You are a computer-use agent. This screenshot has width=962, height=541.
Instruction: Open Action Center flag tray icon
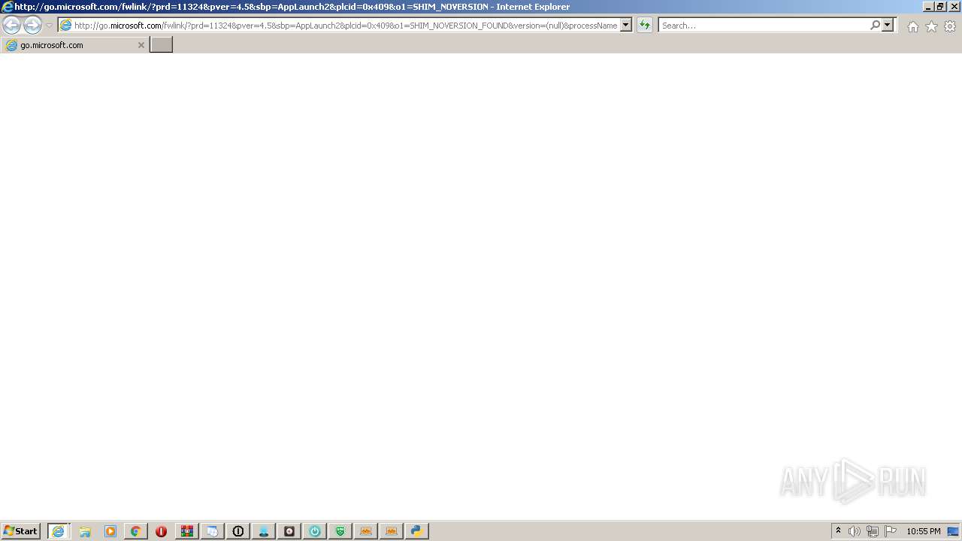coord(891,531)
